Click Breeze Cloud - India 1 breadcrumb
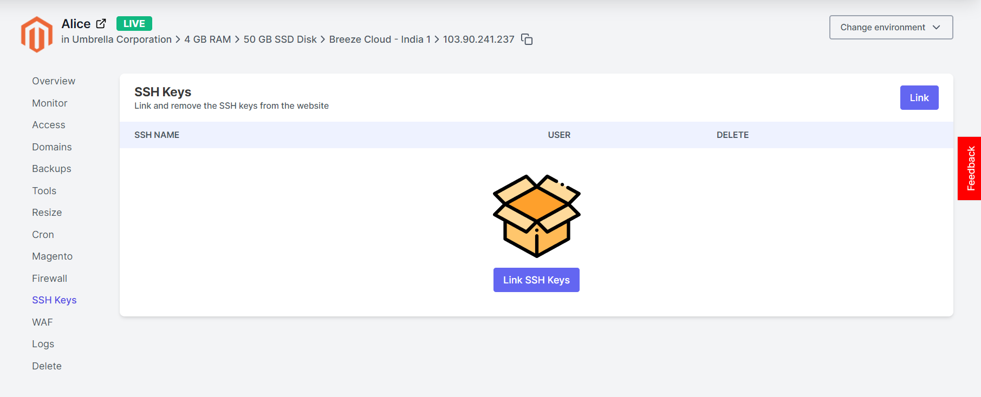 click(380, 39)
